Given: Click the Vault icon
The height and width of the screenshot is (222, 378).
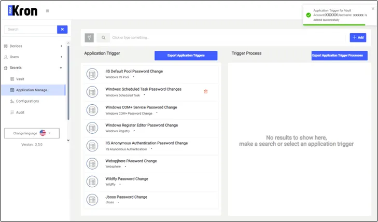Looking at the screenshot, I should click(x=12, y=79).
